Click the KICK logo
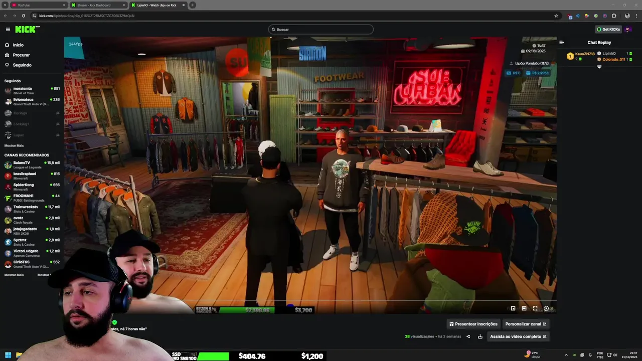 [x=27, y=30]
